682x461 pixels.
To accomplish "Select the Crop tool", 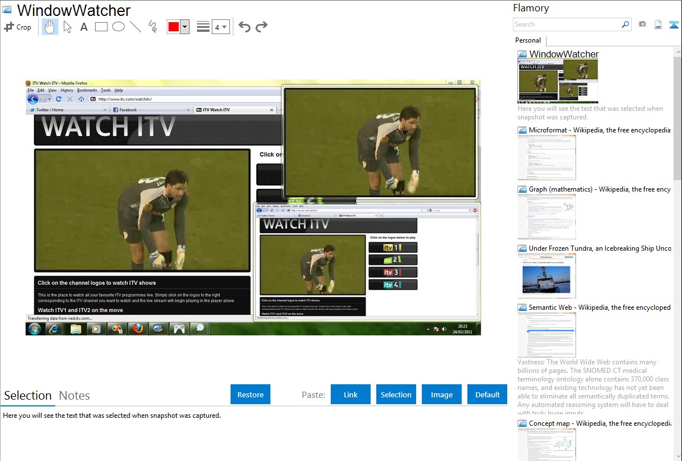I will click(x=18, y=27).
